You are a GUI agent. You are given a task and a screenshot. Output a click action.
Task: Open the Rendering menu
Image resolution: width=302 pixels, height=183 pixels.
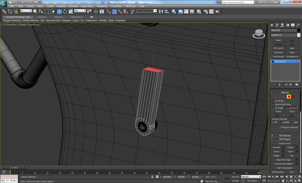102,6
